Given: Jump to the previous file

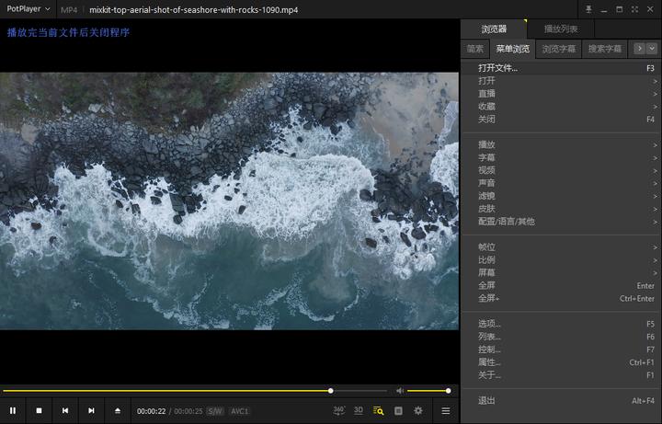Looking at the screenshot, I should [x=65, y=410].
